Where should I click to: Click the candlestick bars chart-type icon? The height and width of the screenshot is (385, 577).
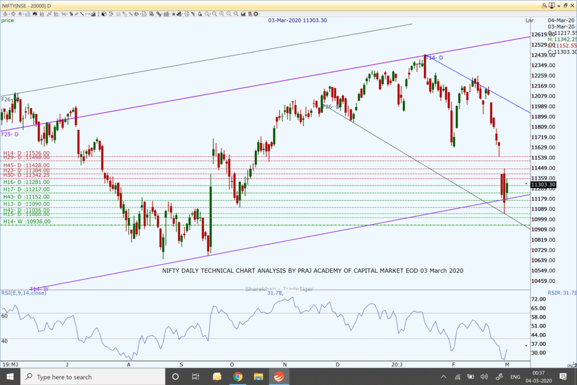click(x=28, y=14)
